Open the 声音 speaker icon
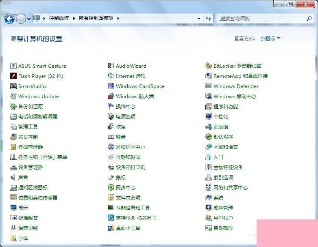The height and width of the screenshot is (247, 318). coord(13,177)
